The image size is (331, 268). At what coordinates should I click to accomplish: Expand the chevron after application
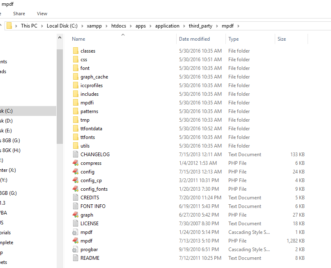click(184, 26)
